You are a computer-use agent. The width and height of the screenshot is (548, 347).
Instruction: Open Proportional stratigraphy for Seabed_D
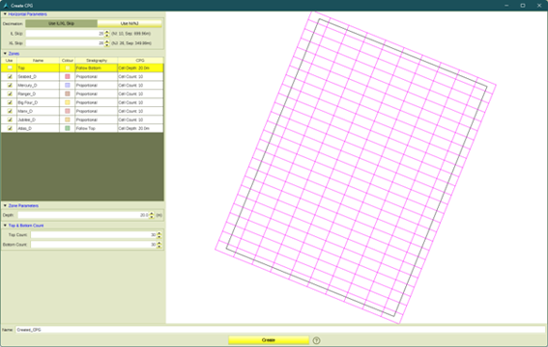[96, 77]
